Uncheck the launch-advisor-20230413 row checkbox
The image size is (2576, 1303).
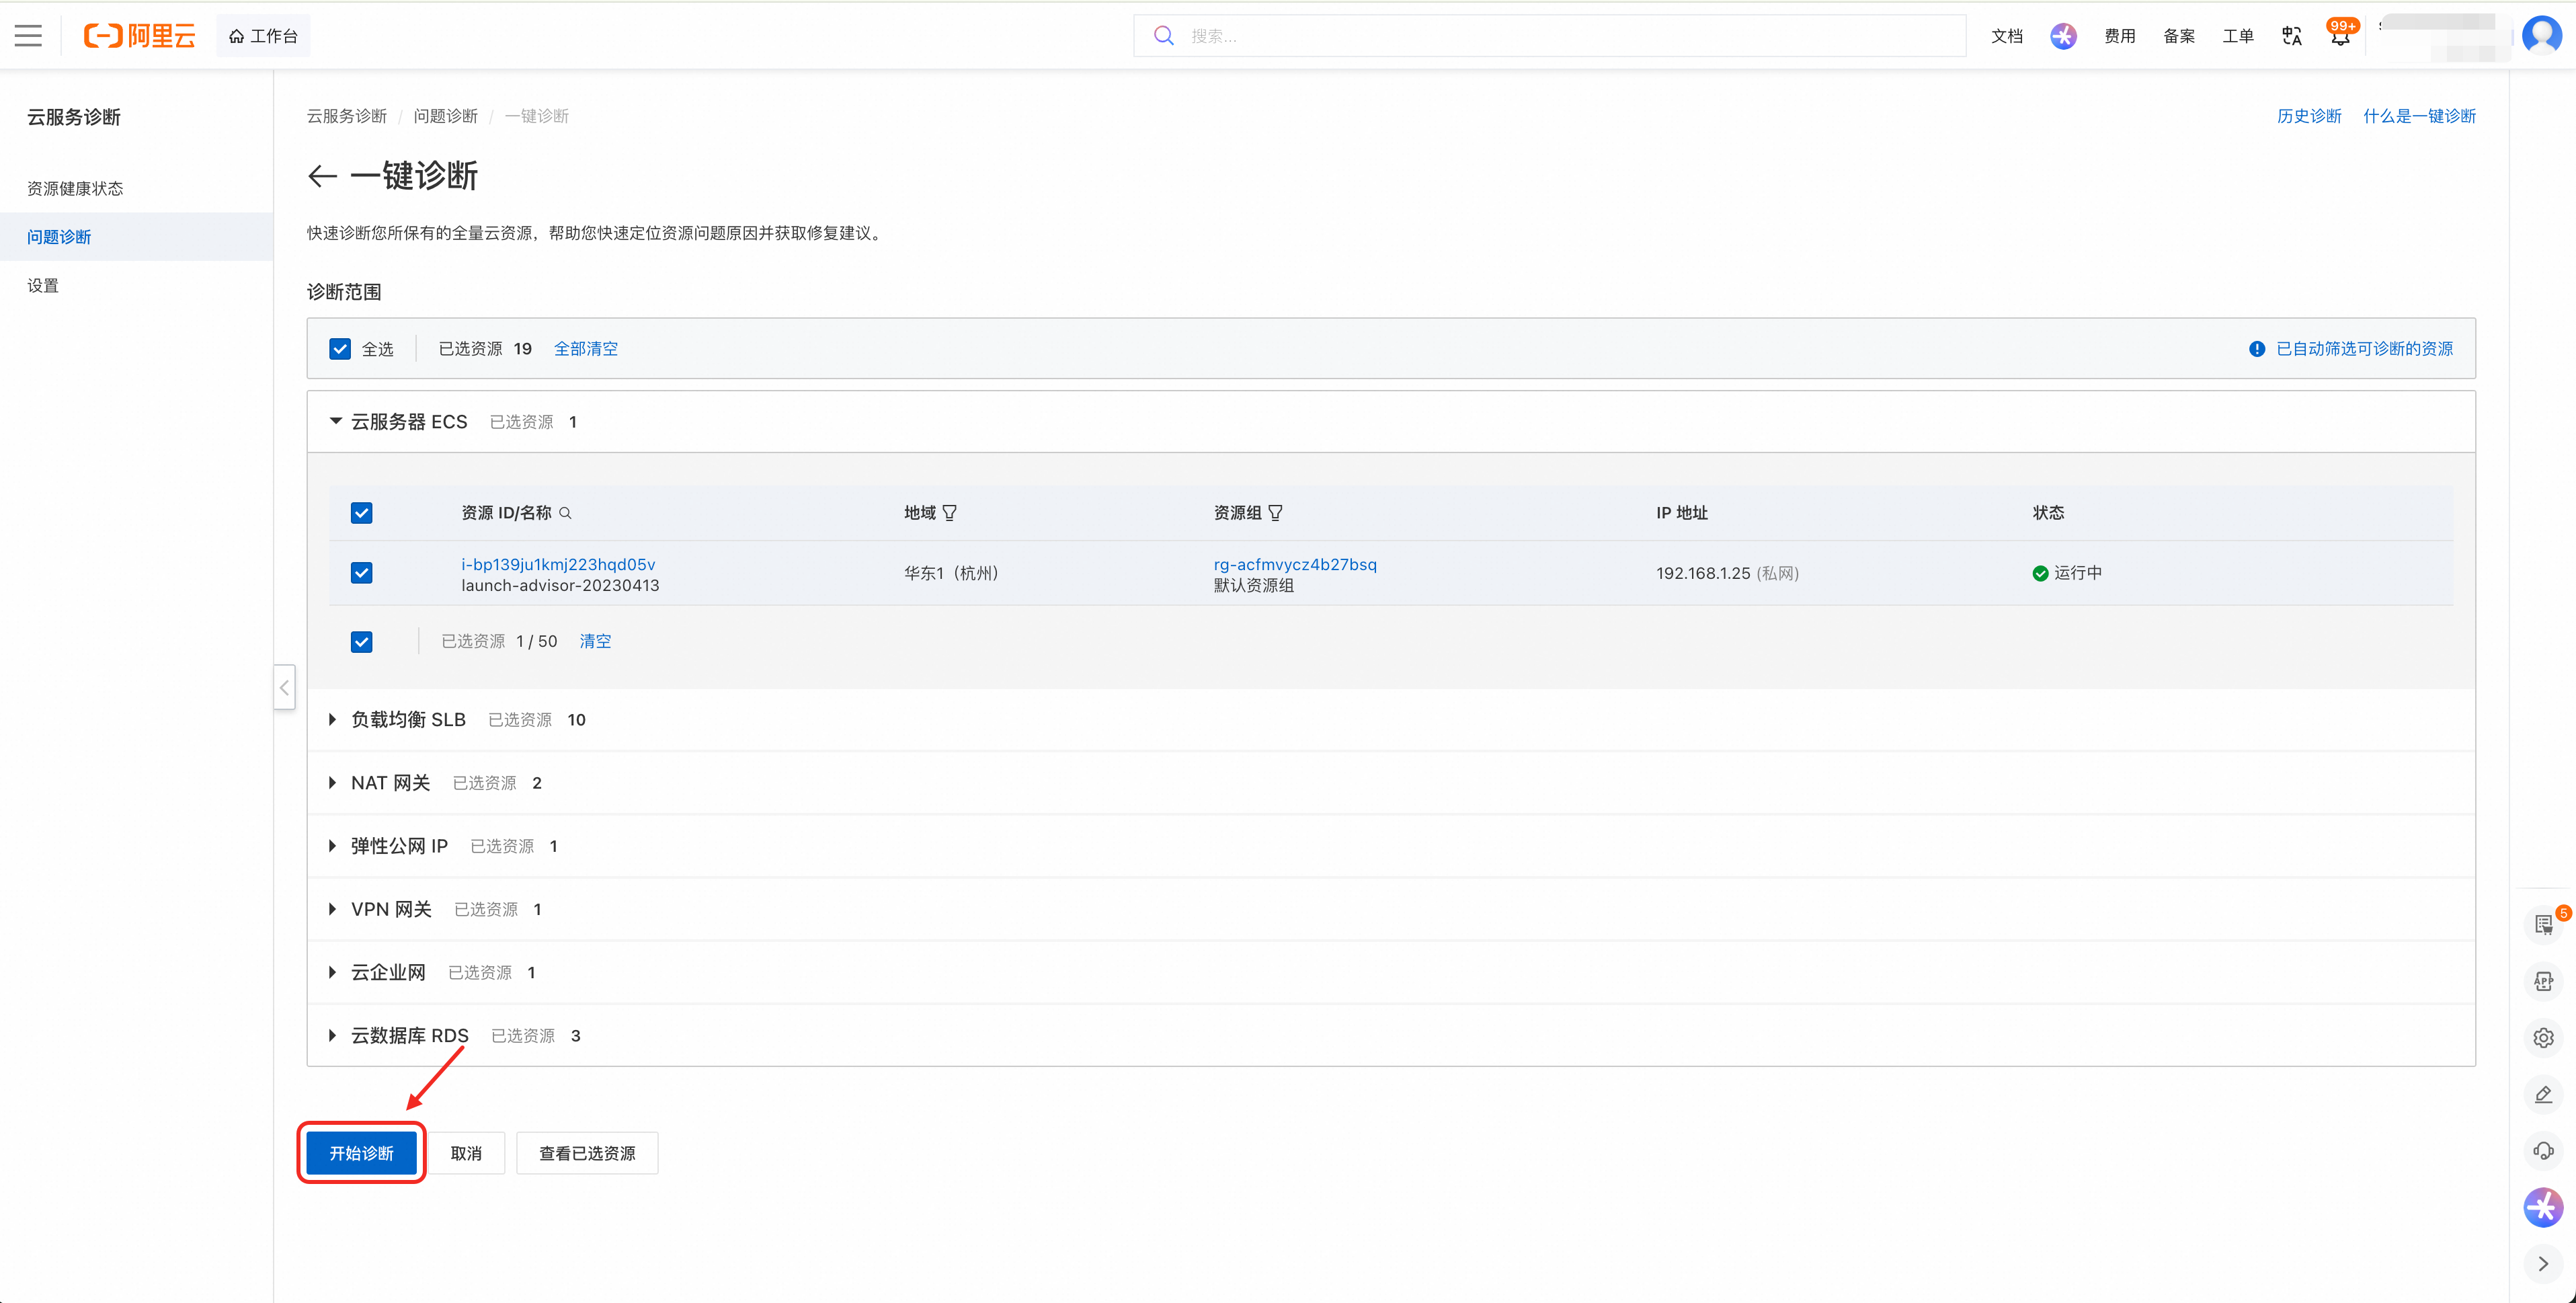362,573
